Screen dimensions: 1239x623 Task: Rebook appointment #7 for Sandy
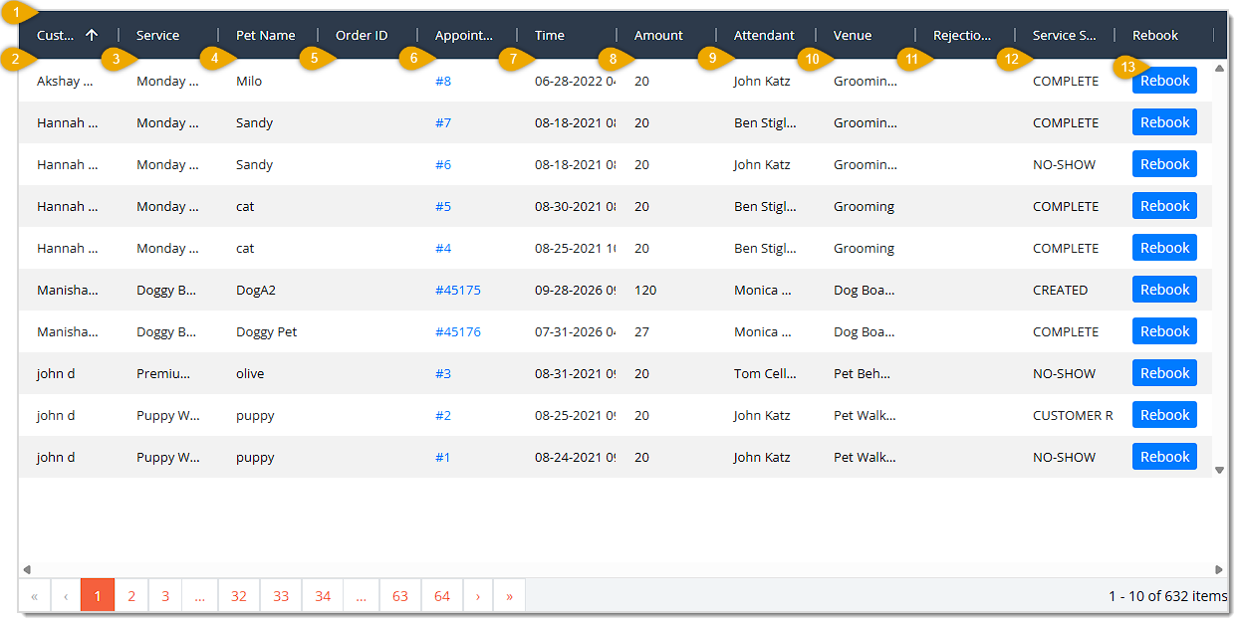coord(1164,122)
